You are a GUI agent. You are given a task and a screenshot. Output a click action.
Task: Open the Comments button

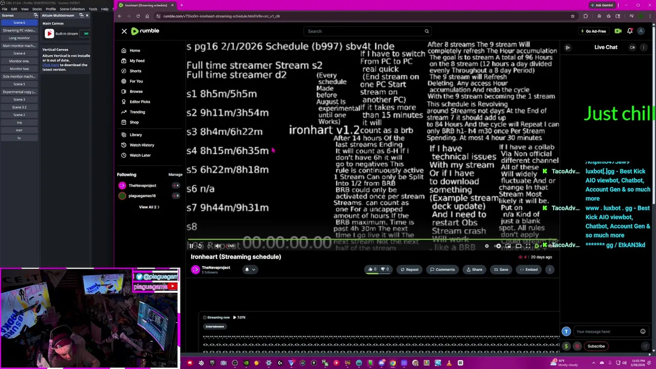442,270
